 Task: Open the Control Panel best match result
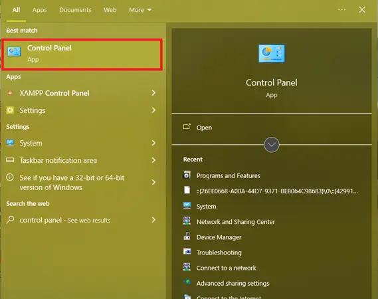[82, 54]
